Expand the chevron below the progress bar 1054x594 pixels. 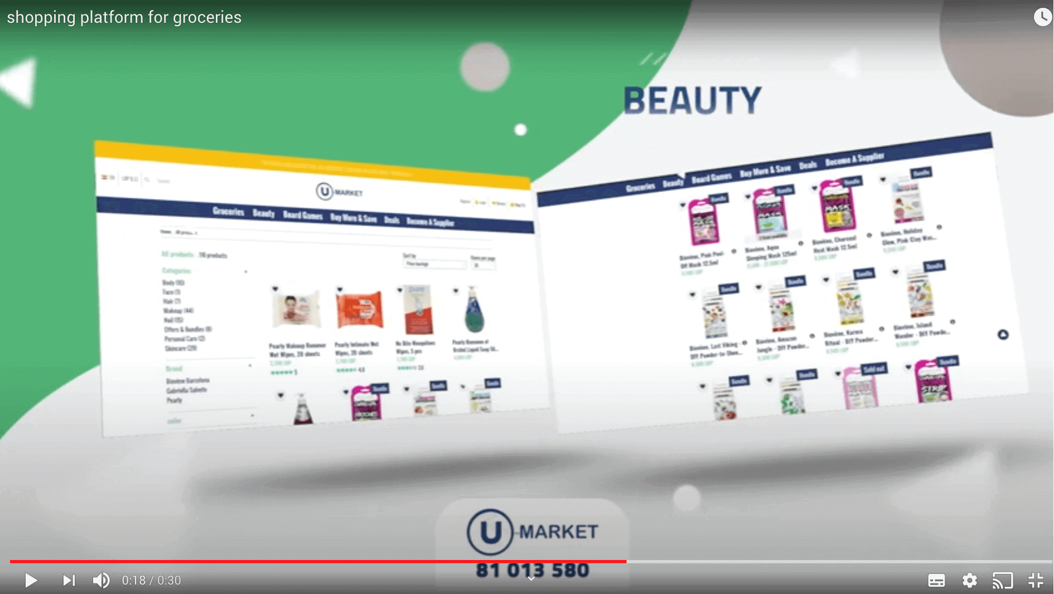click(x=531, y=578)
